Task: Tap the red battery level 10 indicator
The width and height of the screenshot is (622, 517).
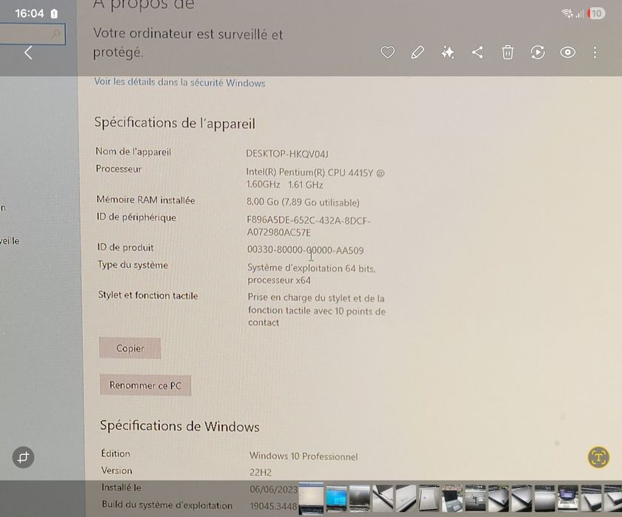Action: tap(596, 14)
